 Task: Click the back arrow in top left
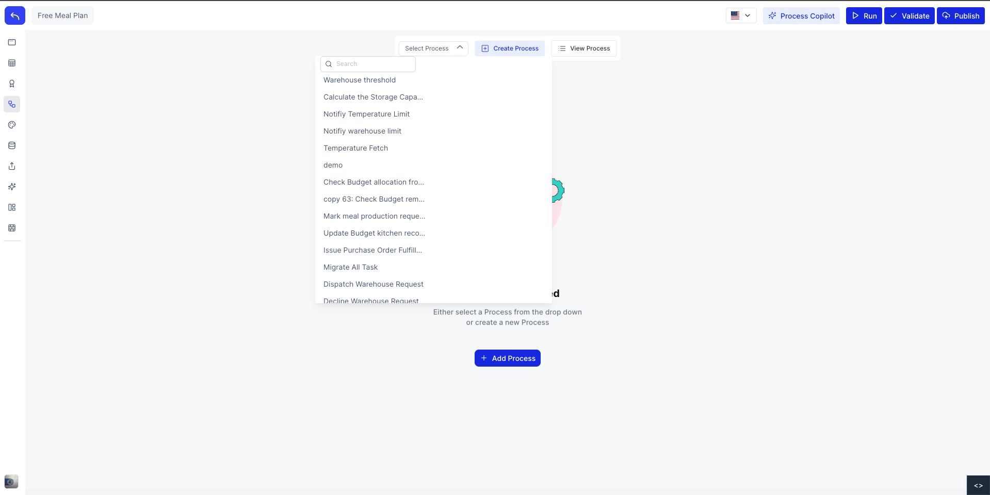pyautogui.click(x=14, y=15)
